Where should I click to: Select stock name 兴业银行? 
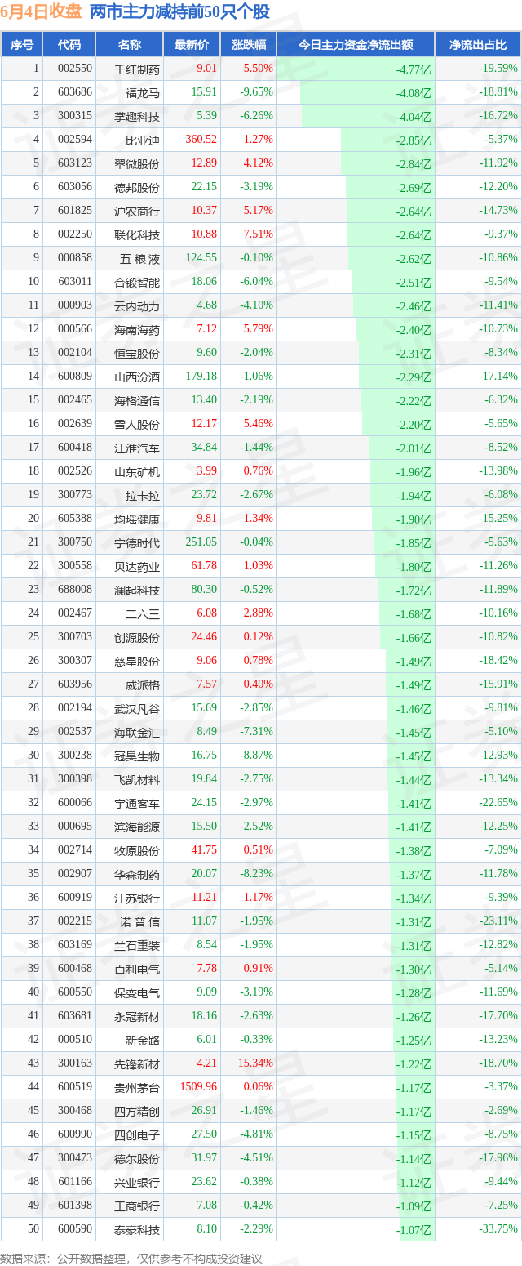click(x=137, y=1182)
